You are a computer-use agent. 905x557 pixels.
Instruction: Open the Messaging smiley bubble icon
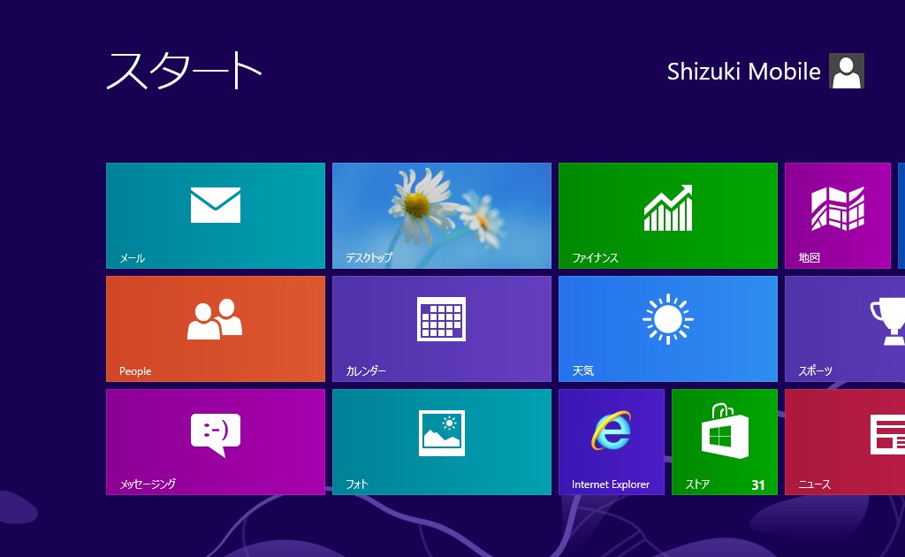pos(216,435)
